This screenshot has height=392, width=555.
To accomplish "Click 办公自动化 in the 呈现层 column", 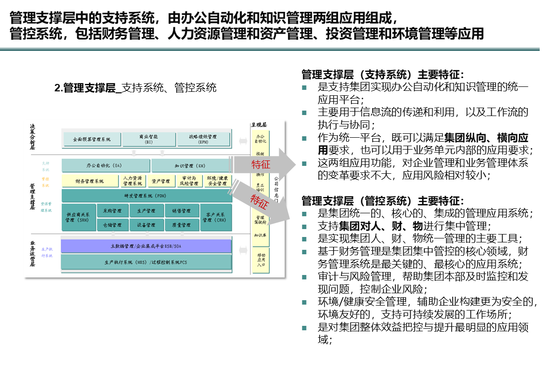I will [260, 139].
